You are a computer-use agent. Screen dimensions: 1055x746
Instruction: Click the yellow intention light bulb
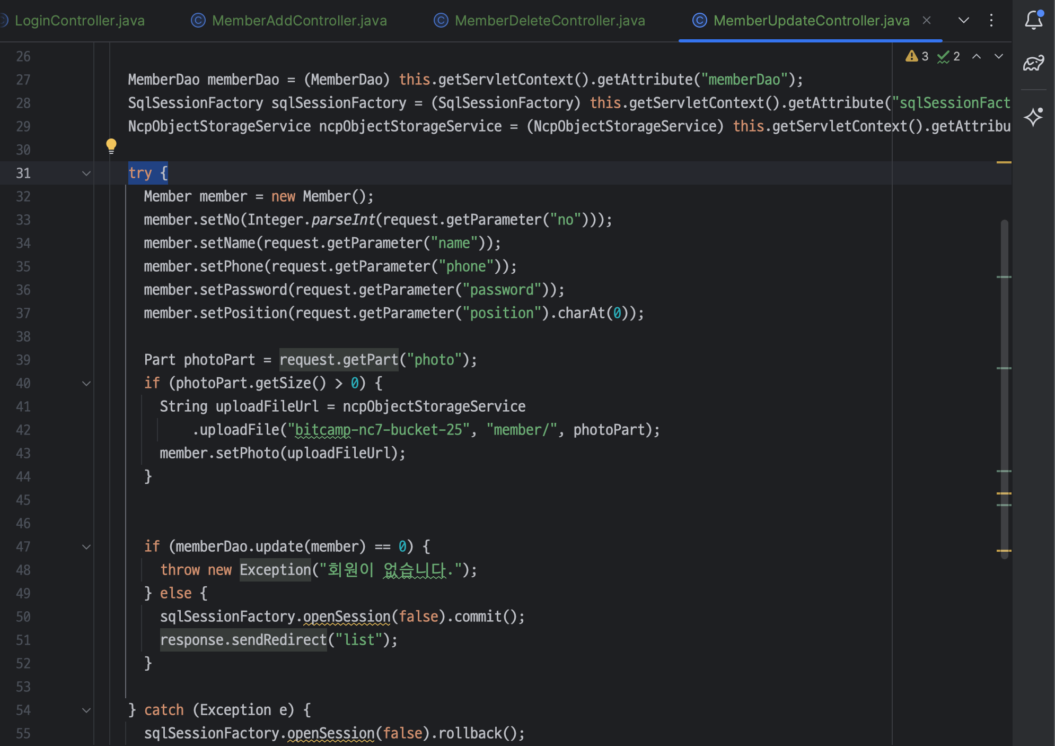click(x=111, y=145)
